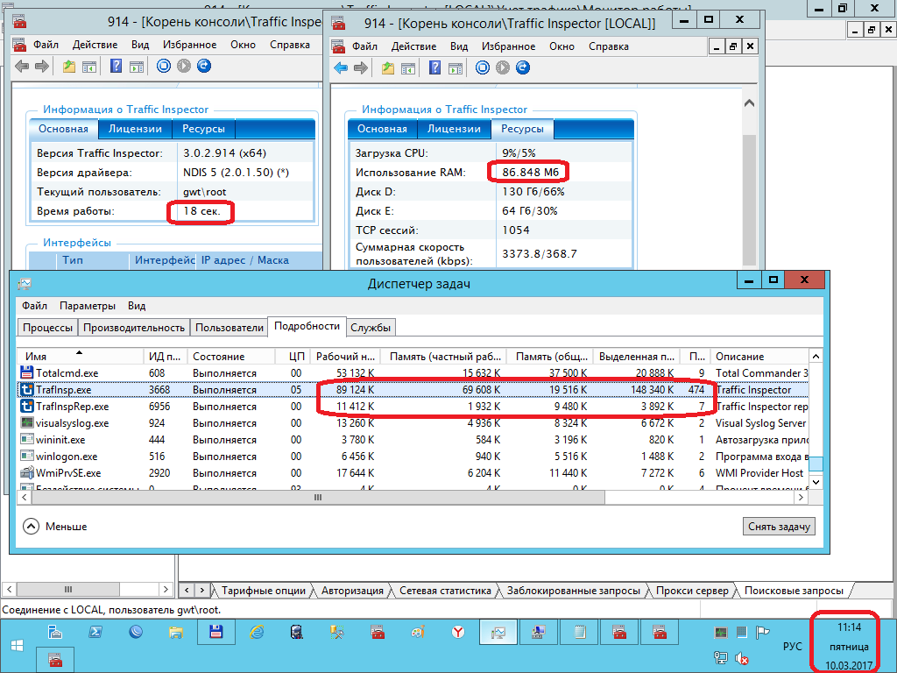The image size is (897, 673).
Task: Click muted volume icon in system tray
Action: (x=742, y=658)
